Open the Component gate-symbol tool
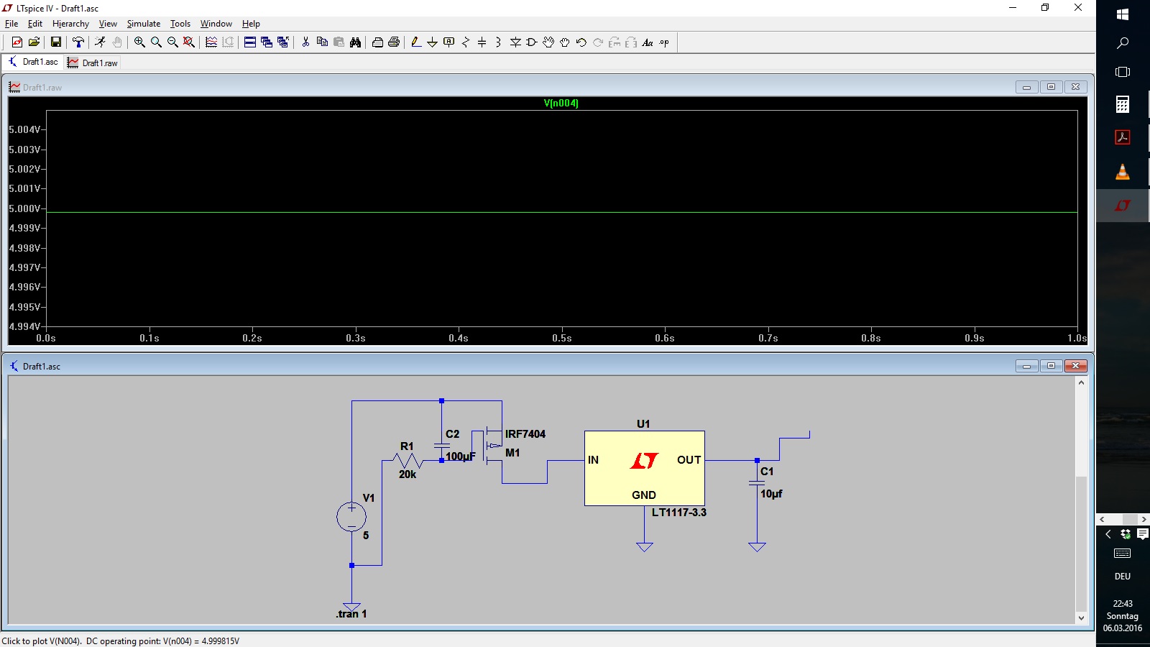The image size is (1150, 647). pos(532,42)
